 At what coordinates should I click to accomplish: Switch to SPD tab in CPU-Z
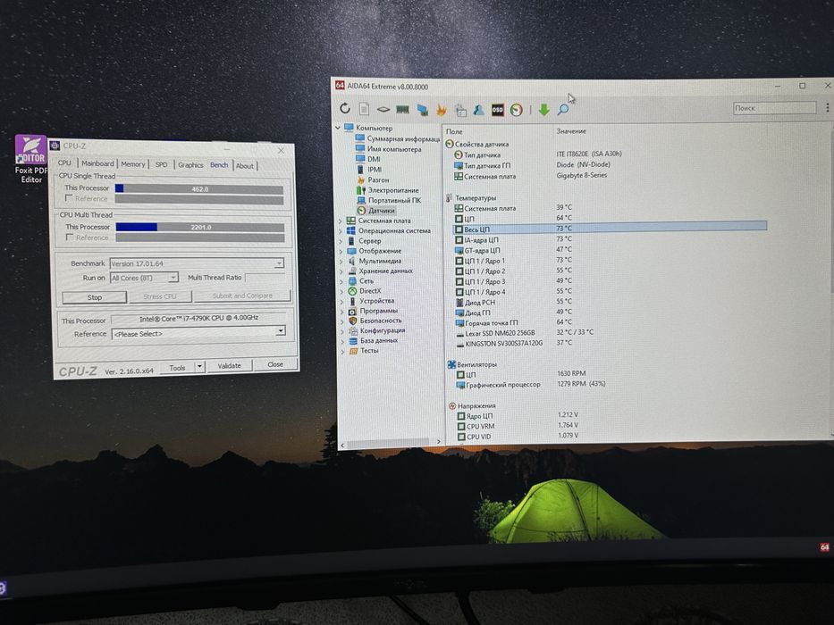tap(161, 164)
